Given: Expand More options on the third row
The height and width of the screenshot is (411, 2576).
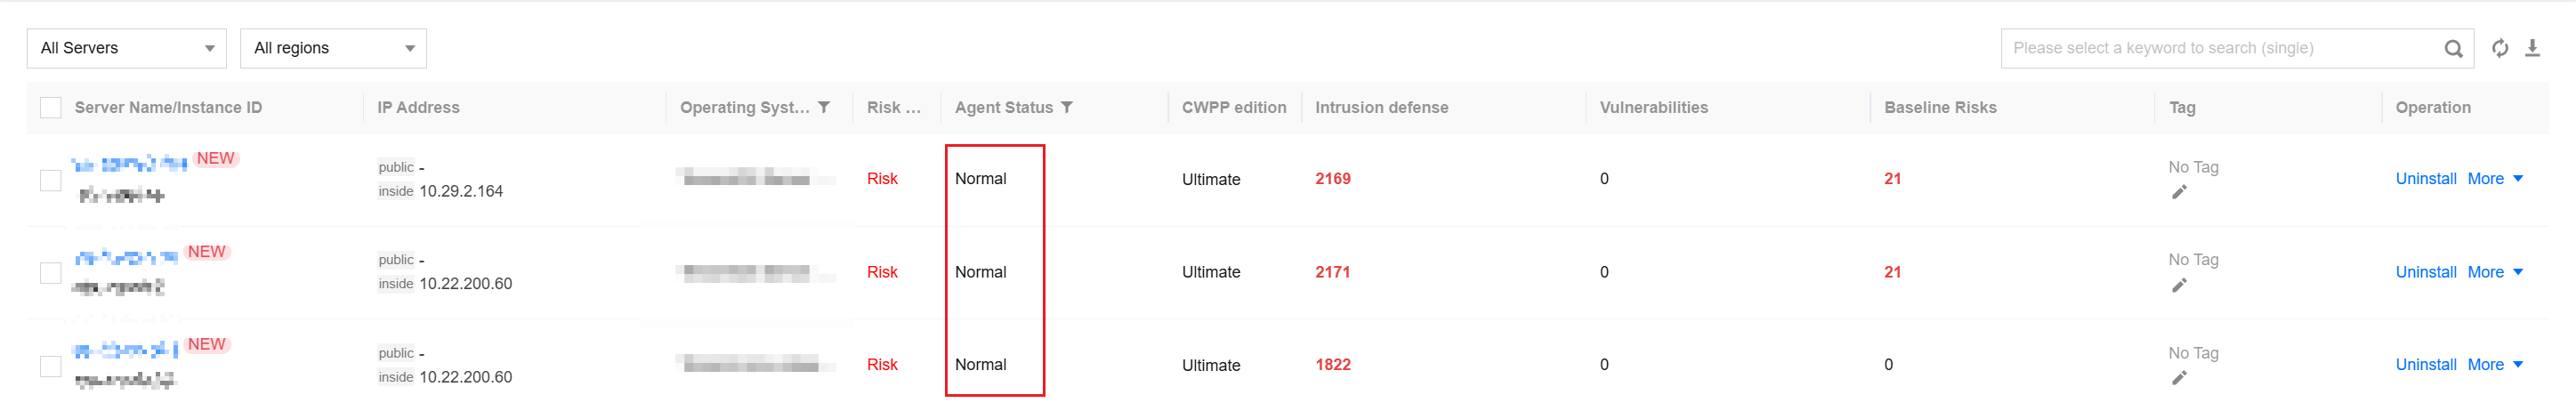Looking at the screenshot, I should [2495, 365].
